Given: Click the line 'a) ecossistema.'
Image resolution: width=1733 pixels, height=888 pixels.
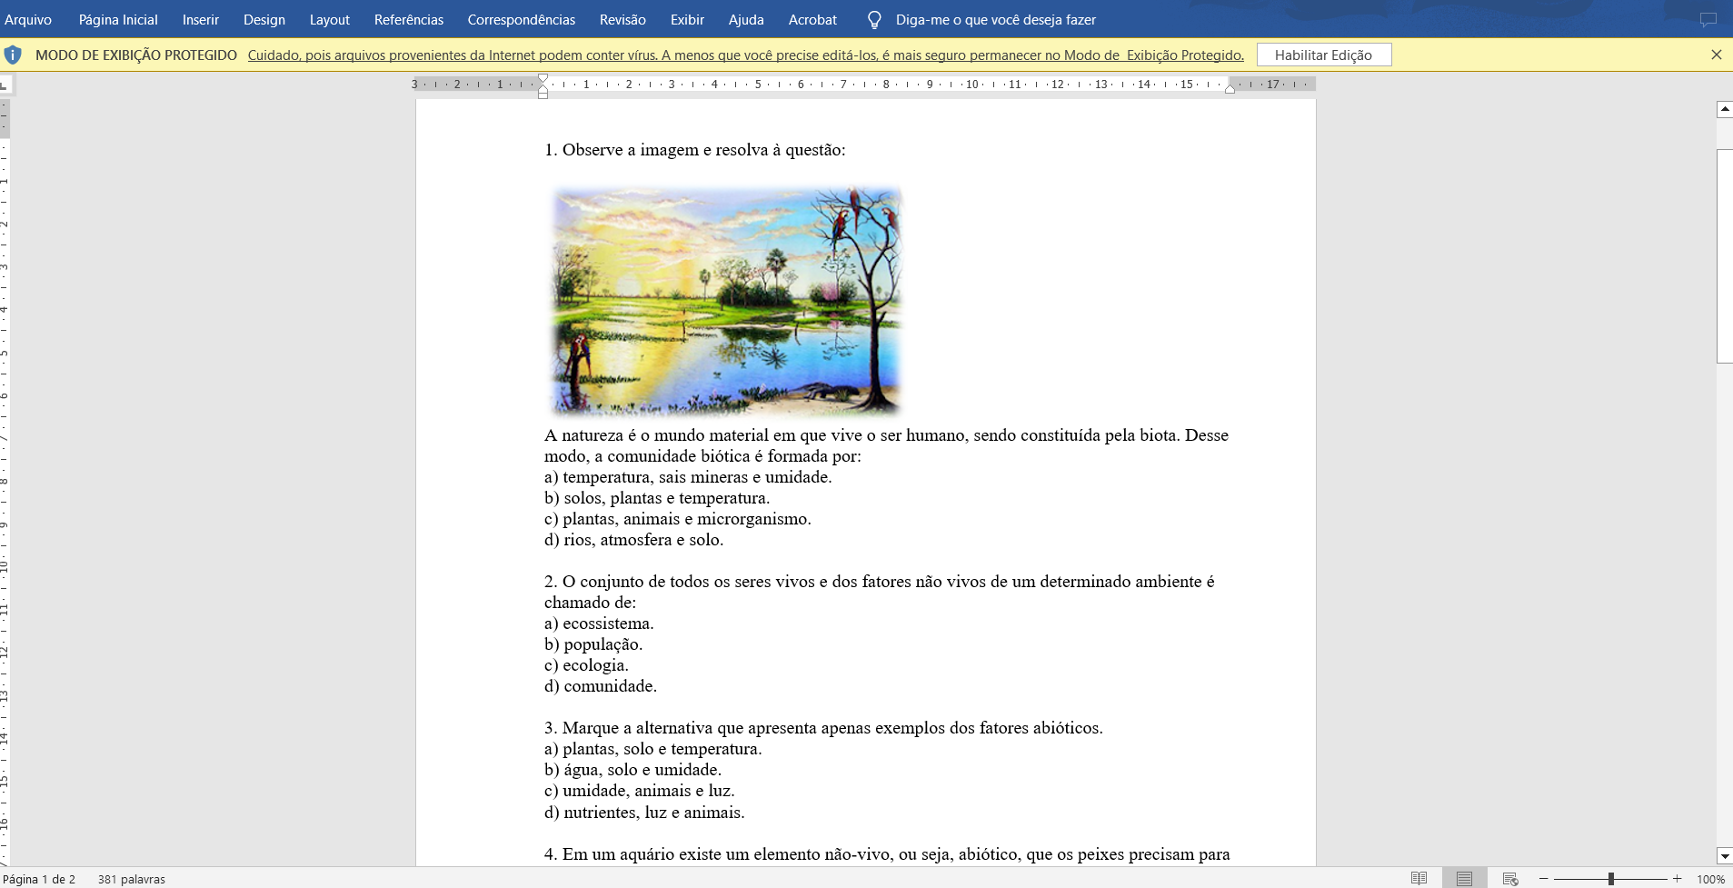Looking at the screenshot, I should (x=599, y=624).
